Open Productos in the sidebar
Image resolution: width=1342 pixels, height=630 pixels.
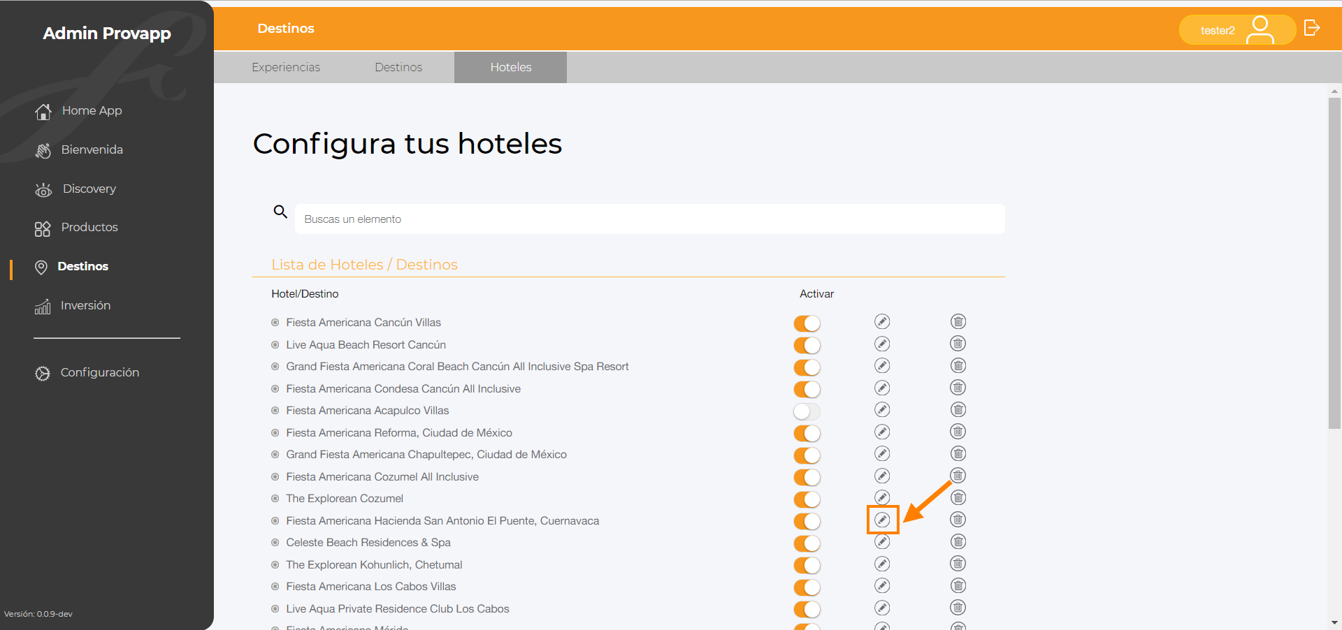click(x=76, y=228)
